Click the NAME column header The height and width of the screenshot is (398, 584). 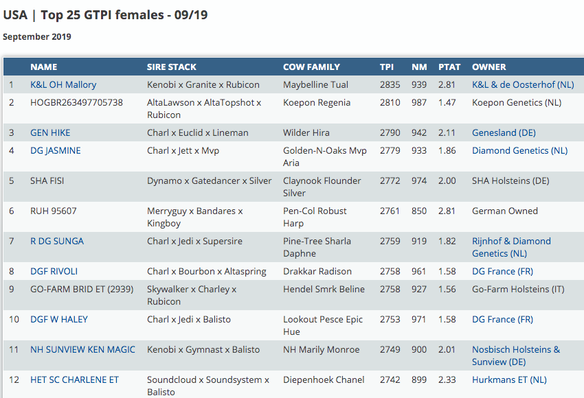44,67
